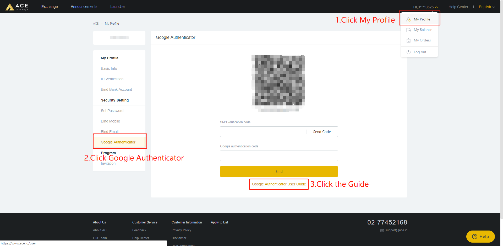Click the Log out power icon
This screenshot has width=503, height=246.
(408, 52)
